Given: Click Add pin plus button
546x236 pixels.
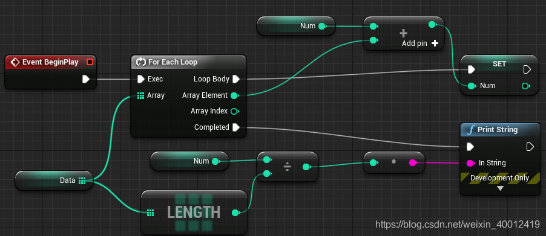Looking at the screenshot, I should click(434, 43).
